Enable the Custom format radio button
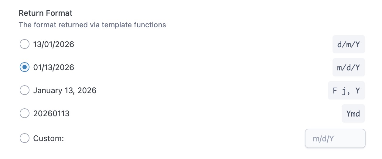 click(25, 138)
